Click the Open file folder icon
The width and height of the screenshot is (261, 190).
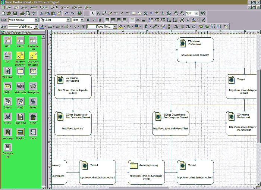[9, 13]
